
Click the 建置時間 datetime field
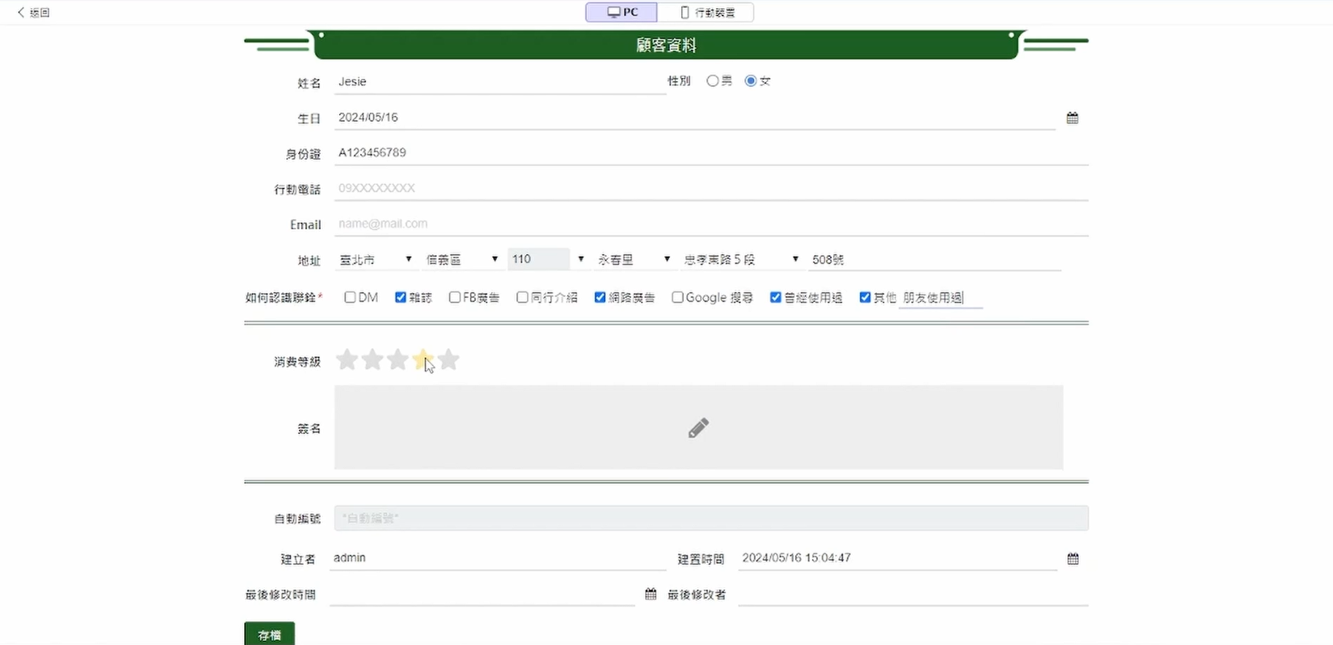[897, 558]
